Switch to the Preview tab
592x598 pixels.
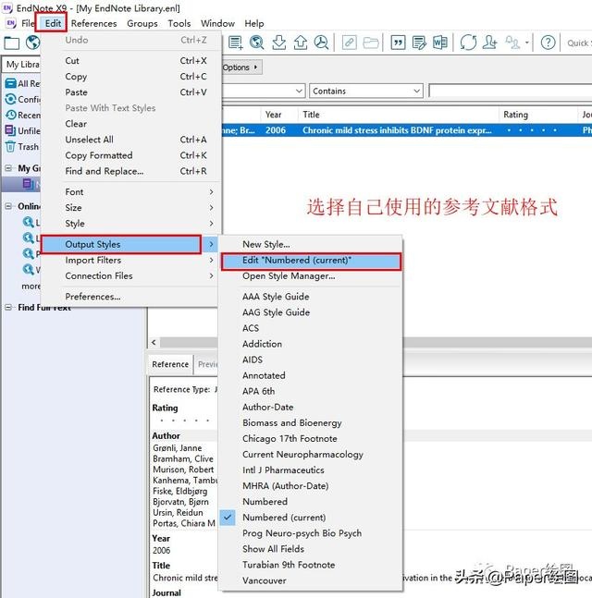(x=207, y=364)
